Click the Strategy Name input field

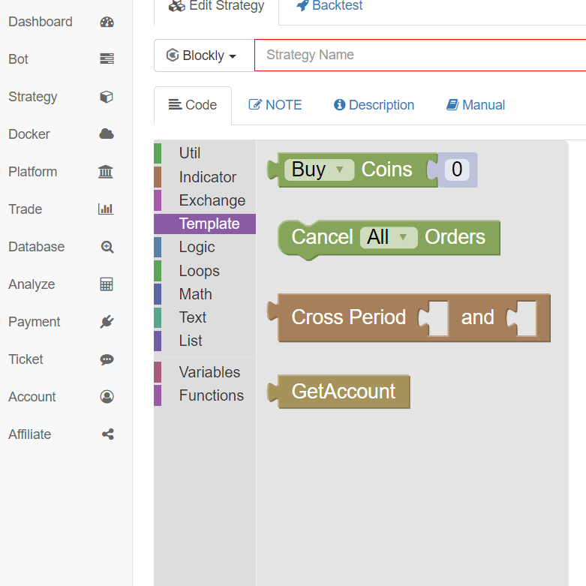[x=420, y=56]
